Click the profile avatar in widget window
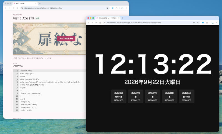Viewport: 222px width, 134px height. click(213, 23)
